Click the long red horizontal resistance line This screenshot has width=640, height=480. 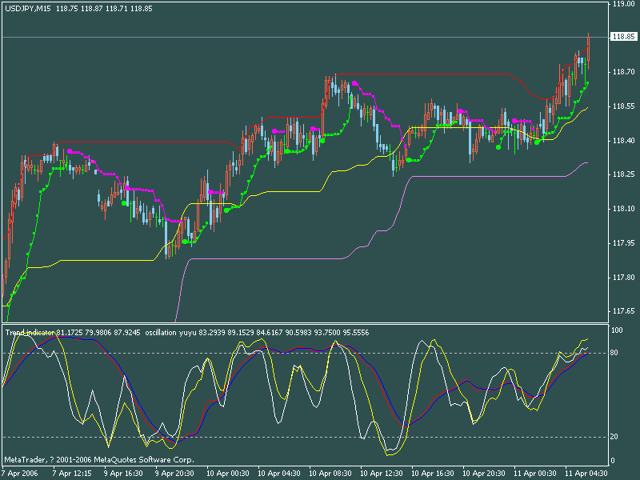pos(424,74)
